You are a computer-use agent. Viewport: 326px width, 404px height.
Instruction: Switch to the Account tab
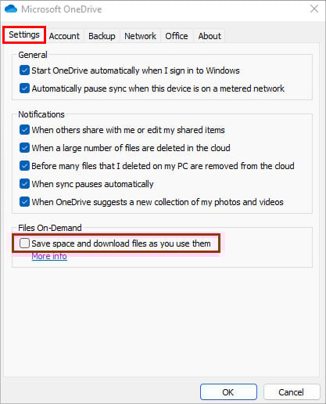click(64, 36)
